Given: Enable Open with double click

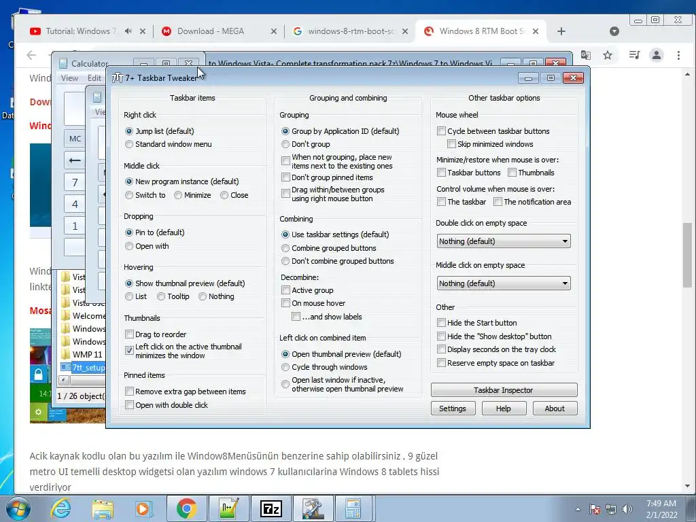Looking at the screenshot, I should (x=129, y=405).
